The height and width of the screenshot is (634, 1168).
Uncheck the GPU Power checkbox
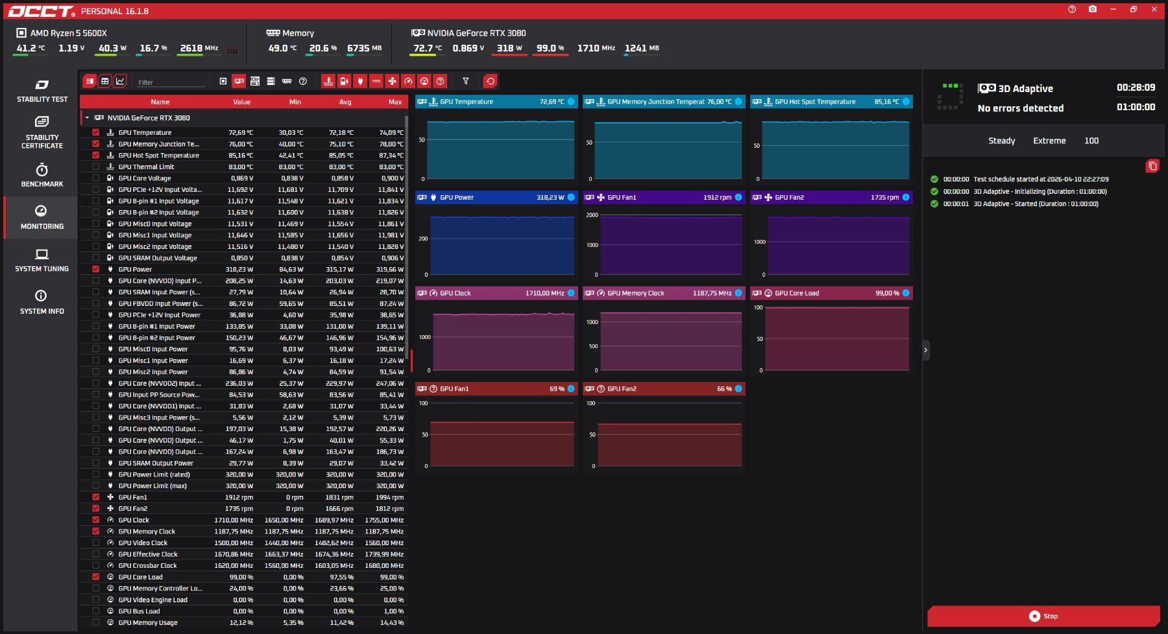coord(95,269)
